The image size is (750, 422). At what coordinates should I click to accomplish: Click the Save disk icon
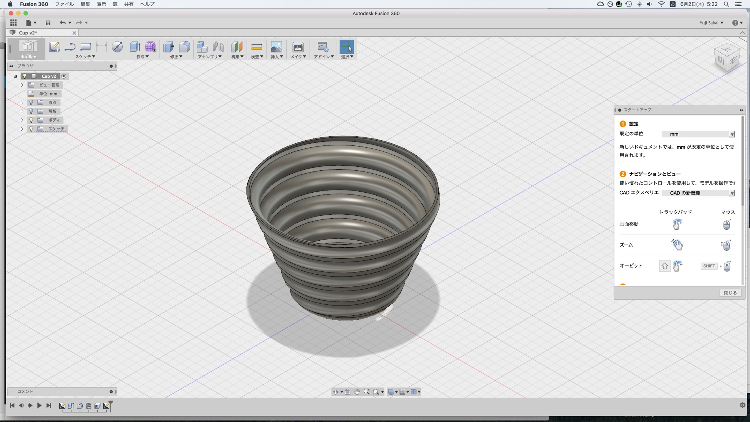(x=48, y=23)
